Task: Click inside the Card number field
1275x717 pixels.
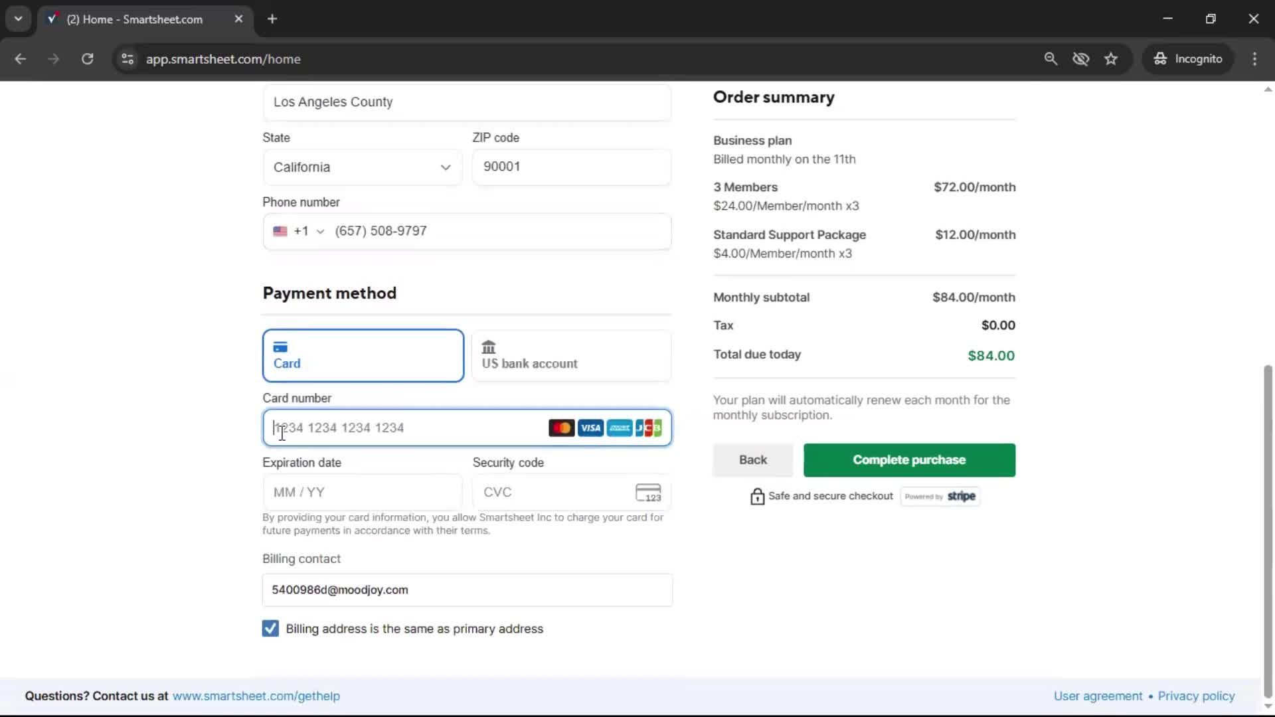Action: 398,428
